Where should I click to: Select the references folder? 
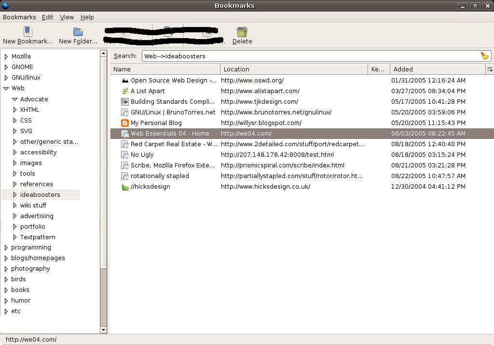pos(36,184)
